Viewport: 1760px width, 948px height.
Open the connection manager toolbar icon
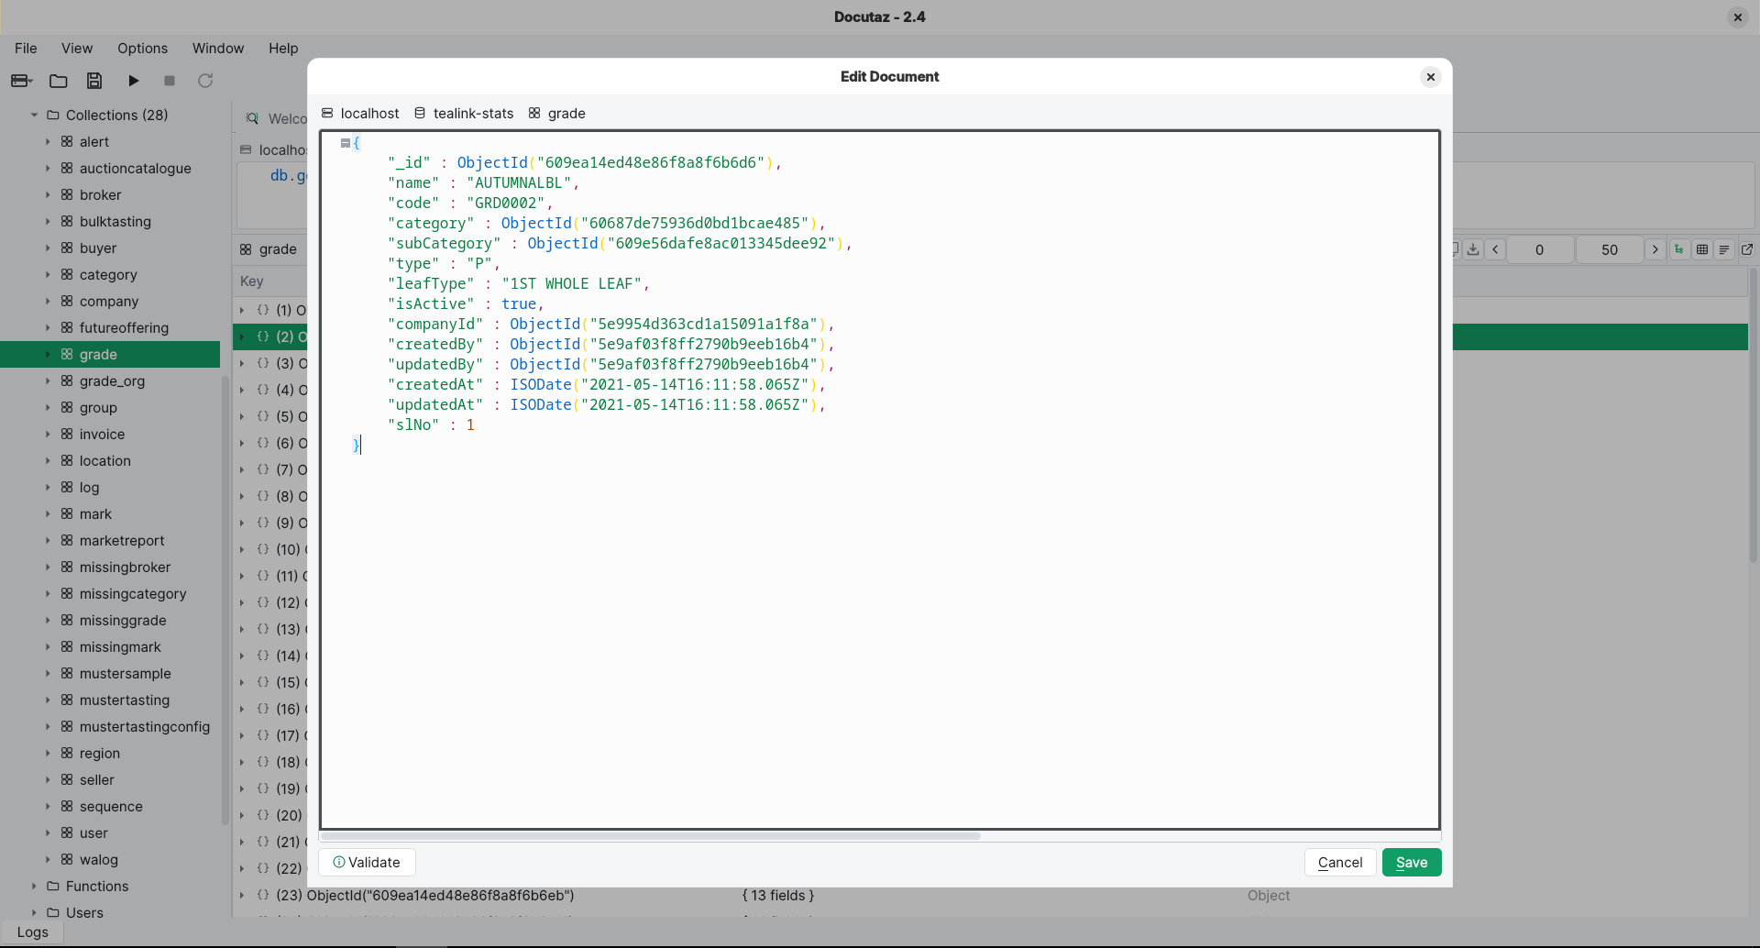click(x=21, y=81)
